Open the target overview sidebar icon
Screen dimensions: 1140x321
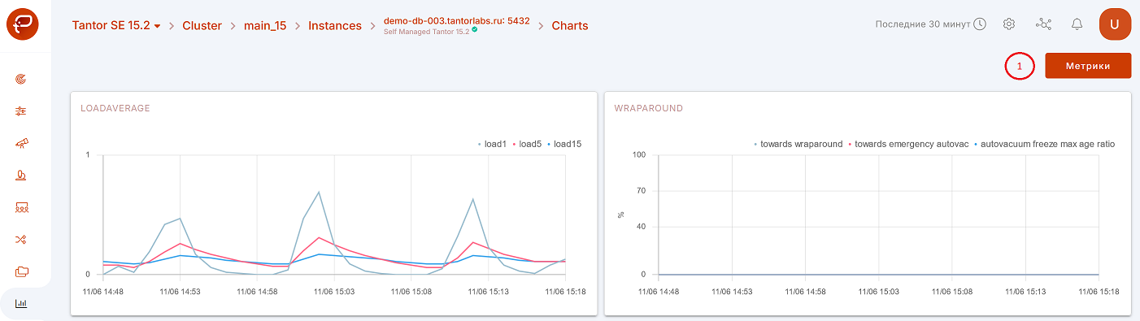click(x=22, y=79)
